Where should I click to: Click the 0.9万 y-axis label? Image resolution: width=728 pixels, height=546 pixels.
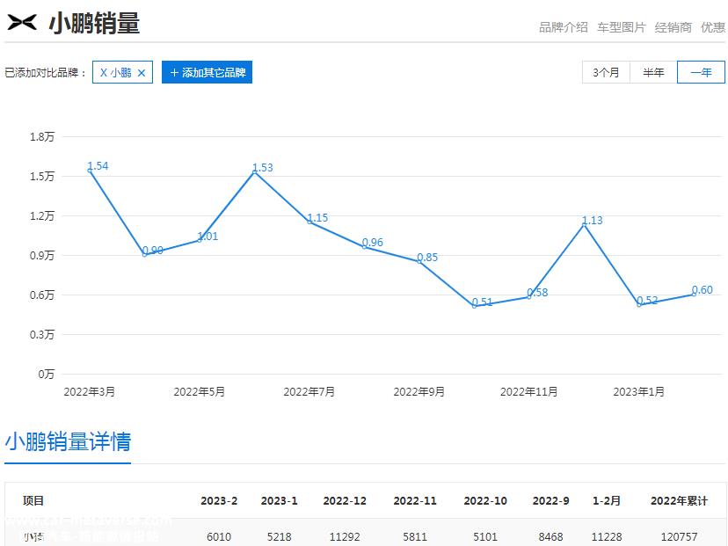click(x=42, y=255)
